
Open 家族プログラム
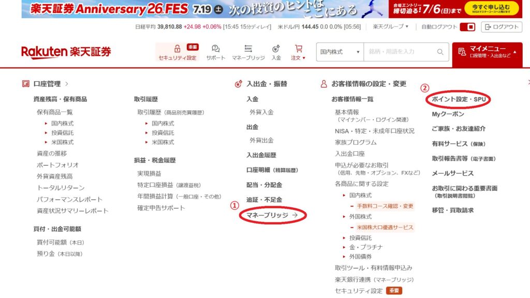point(356,143)
